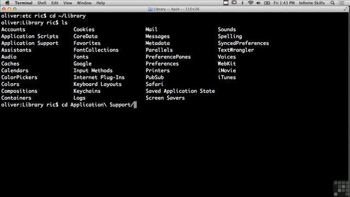Open the Shell menu

coord(42,3)
